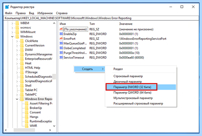Image resolution: width=202 pixels, height=136 pixels.
Task: Select the DWORD icon next to PurgeThreshhol...
Action: tap(61, 53)
